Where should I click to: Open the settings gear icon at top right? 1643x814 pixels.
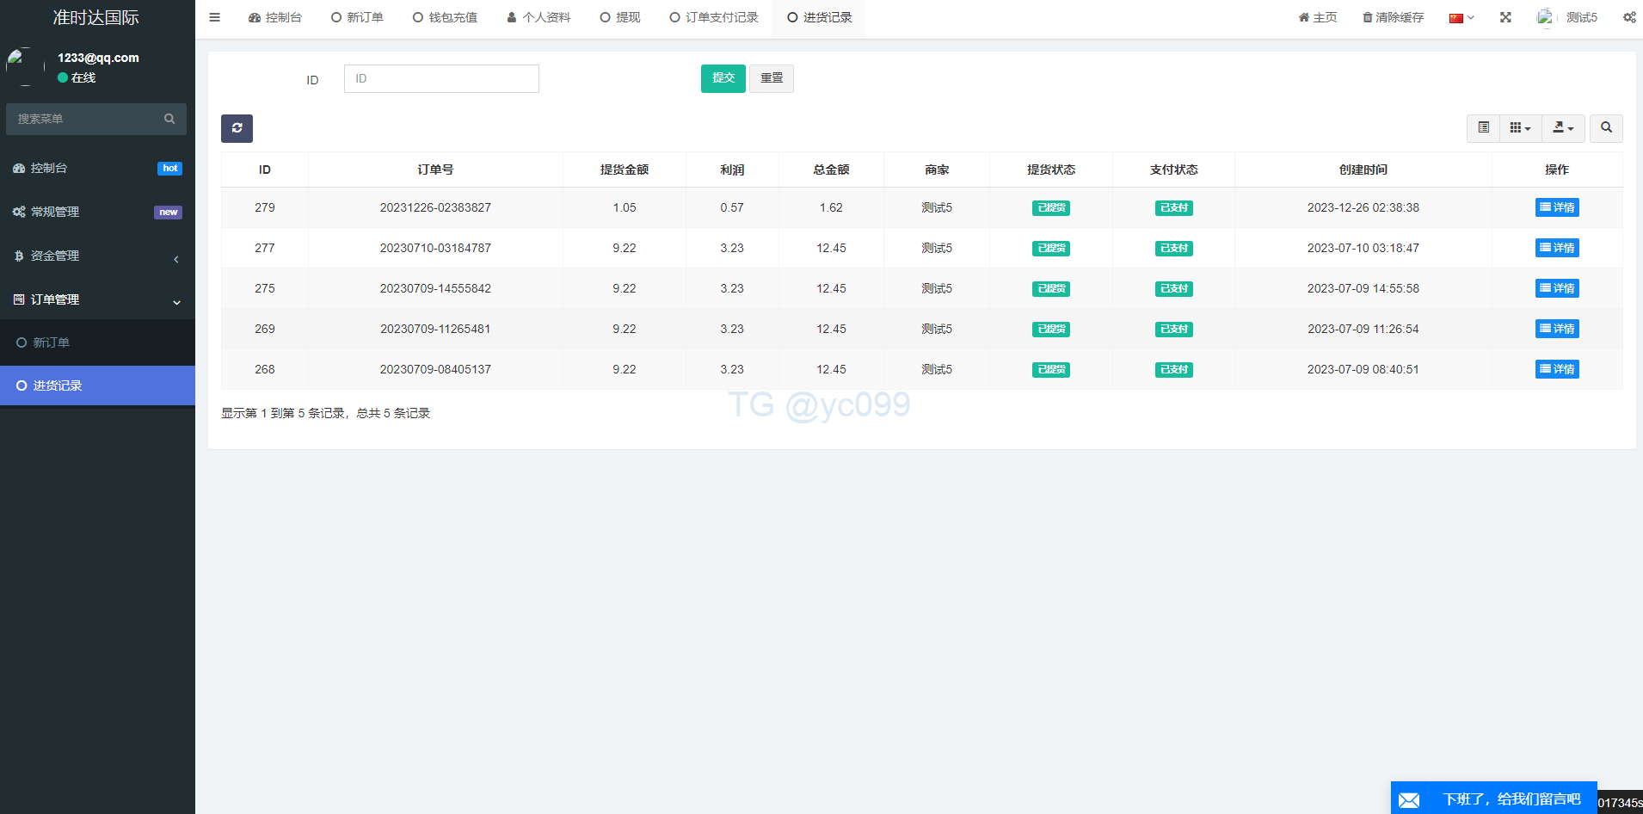pos(1628,17)
